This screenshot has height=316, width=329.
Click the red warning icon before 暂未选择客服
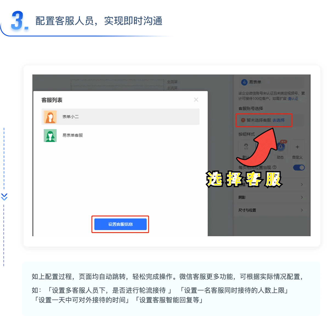click(243, 120)
